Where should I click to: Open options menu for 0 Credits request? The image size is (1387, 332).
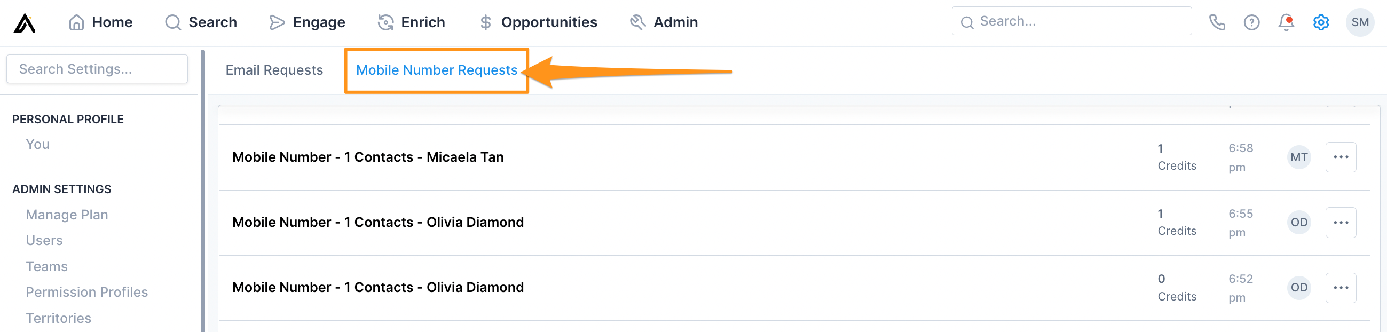[x=1341, y=287]
